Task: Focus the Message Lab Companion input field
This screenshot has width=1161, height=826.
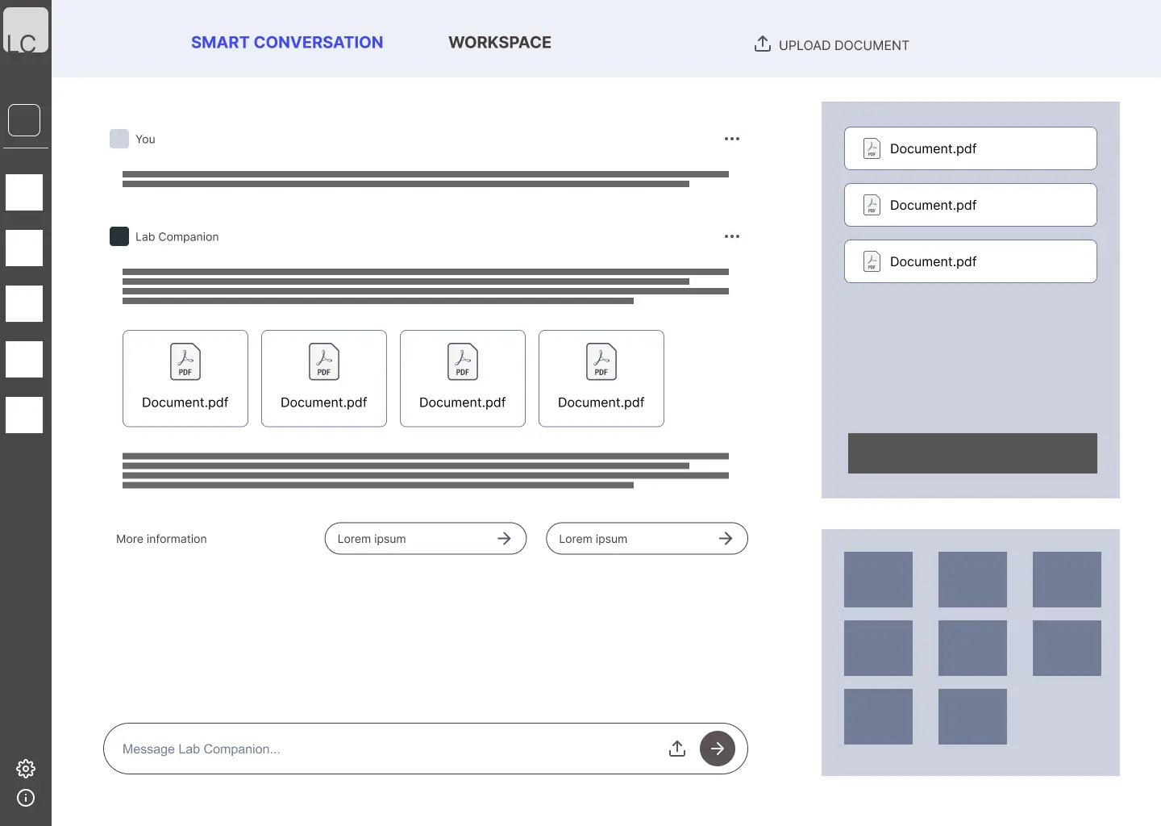Action: [x=387, y=749]
